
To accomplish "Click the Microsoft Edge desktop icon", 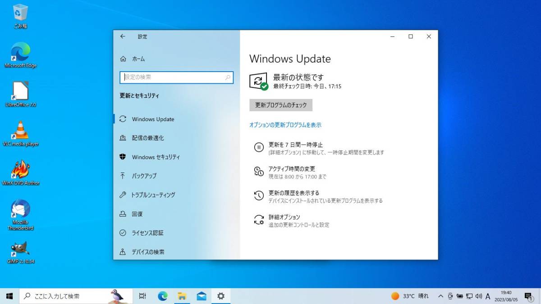I will coord(20,55).
